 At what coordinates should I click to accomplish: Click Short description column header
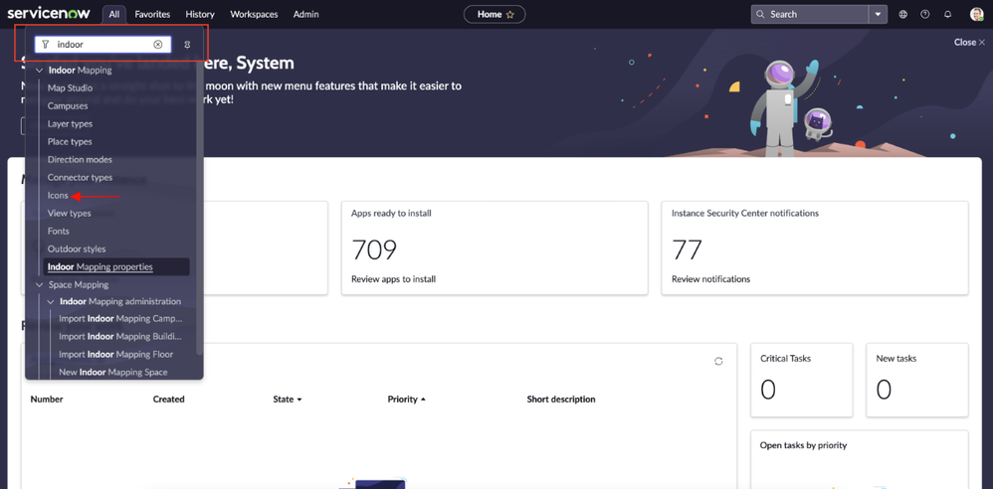click(x=561, y=400)
